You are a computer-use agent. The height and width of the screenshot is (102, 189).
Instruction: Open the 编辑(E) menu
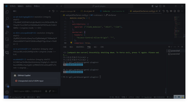[x=21, y=6]
